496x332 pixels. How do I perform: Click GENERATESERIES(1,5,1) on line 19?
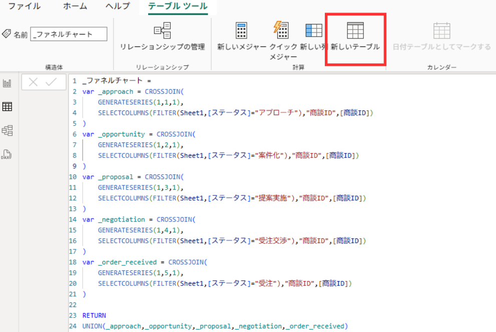point(139,272)
